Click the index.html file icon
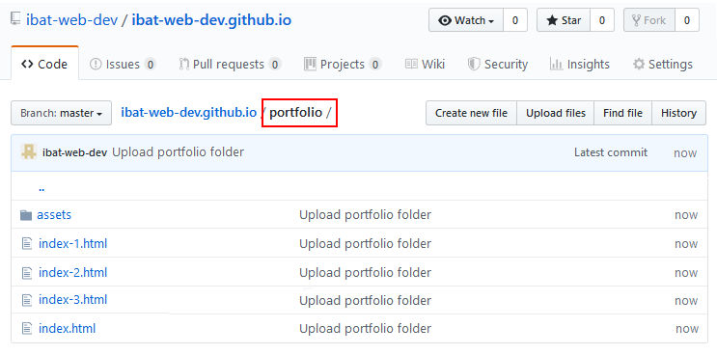 (27, 329)
